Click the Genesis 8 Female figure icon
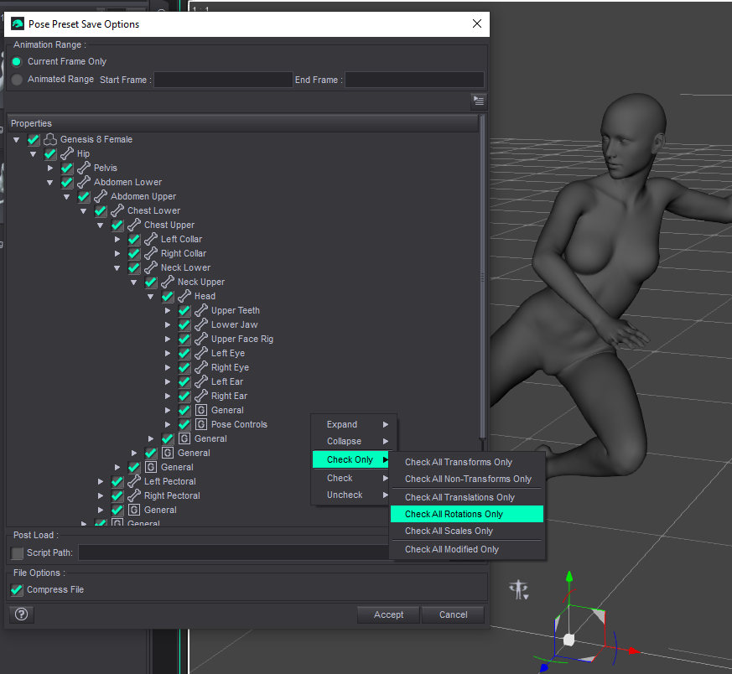The width and height of the screenshot is (732, 674). (50, 140)
